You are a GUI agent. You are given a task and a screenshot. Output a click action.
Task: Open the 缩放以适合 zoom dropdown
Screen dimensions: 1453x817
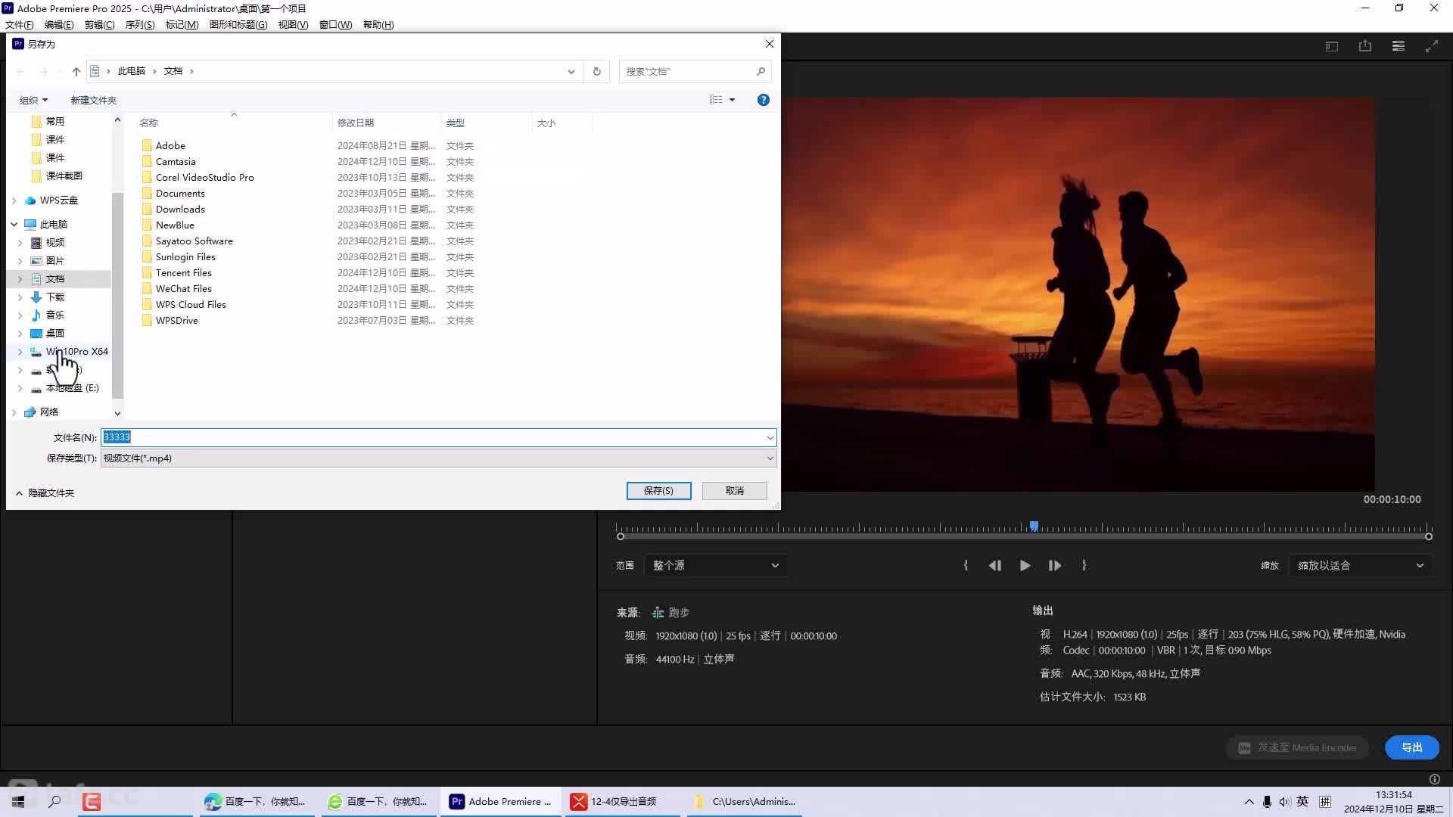click(1360, 565)
